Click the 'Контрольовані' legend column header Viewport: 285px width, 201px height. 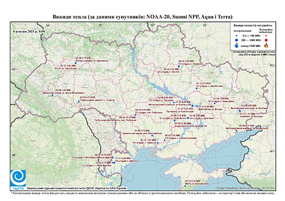point(243,31)
